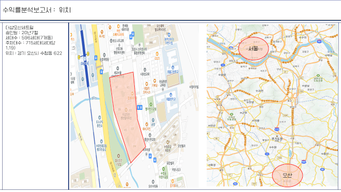Select yellow subway exit 3 marker
This screenshot has width=341, height=192.
click(88, 53)
